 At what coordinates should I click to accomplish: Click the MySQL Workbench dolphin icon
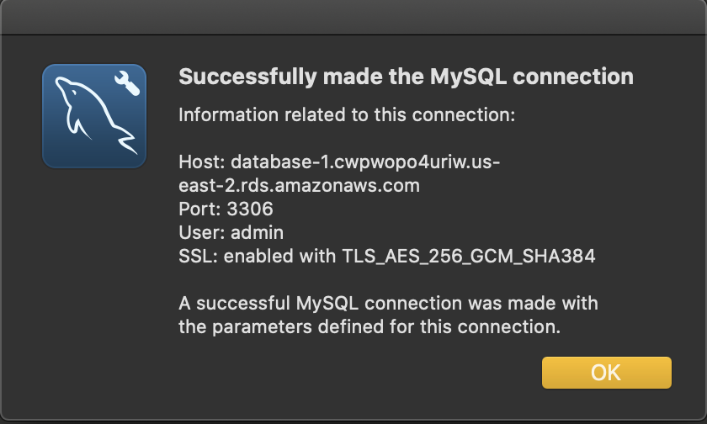(x=94, y=116)
